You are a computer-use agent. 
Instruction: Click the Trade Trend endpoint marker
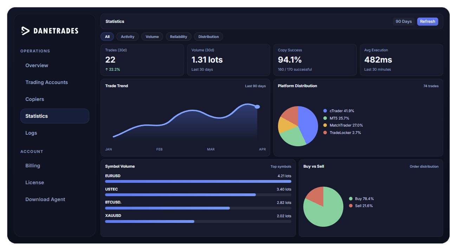tap(258, 107)
